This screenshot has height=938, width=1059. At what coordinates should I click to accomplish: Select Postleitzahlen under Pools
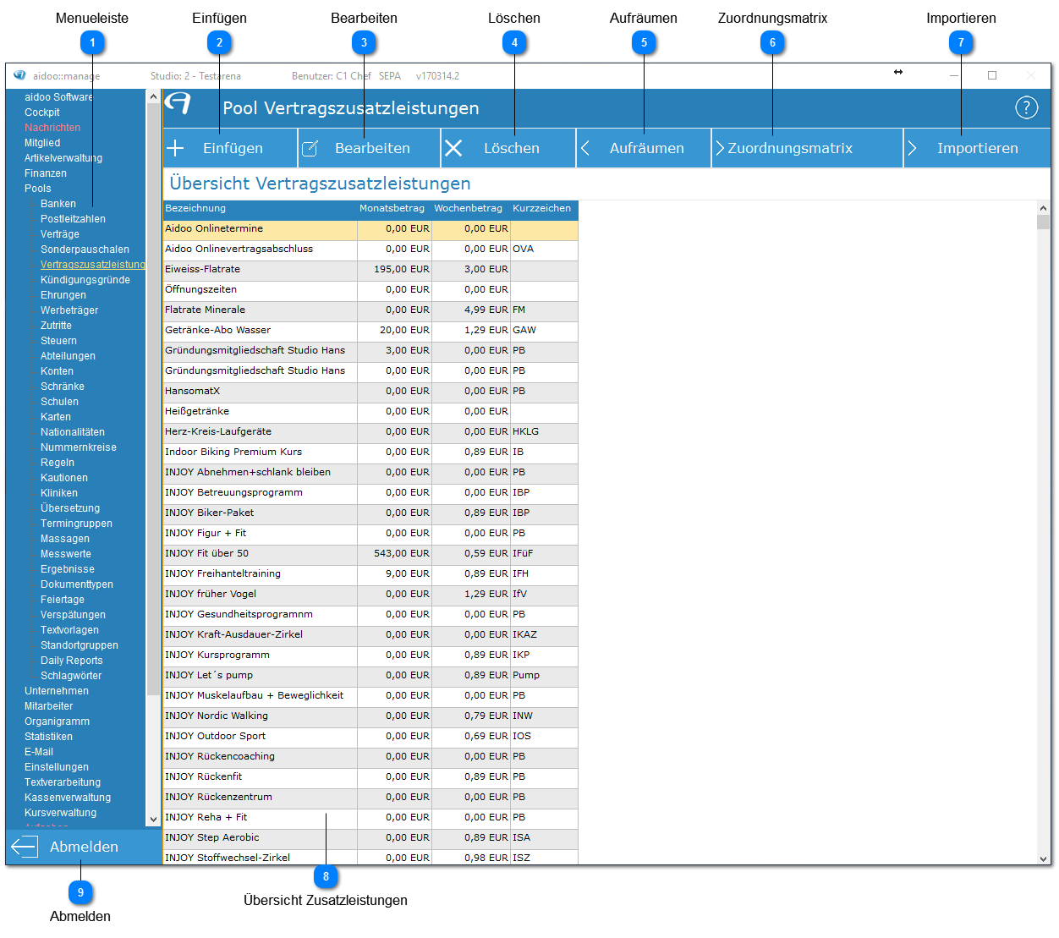pos(73,219)
